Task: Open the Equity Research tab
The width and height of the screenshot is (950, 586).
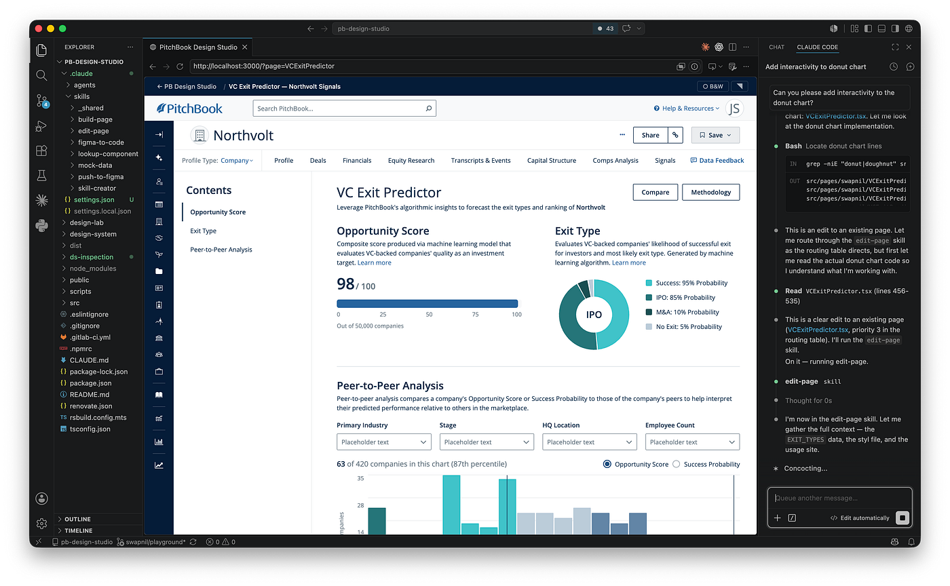Action: (411, 161)
